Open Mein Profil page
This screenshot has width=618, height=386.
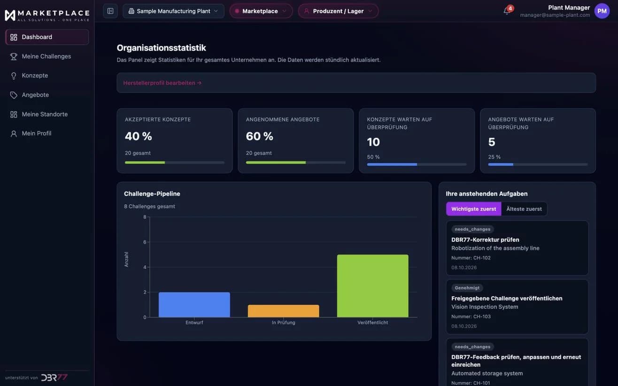point(47,133)
